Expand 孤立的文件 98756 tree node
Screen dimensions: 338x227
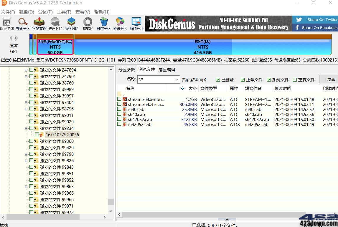click(x=26, y=109)
